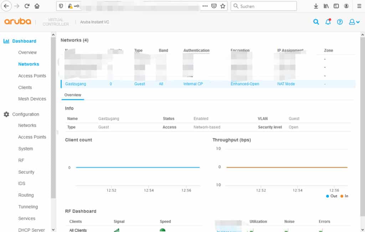Open Aruba notifications bell

pyautogui.click(x=328, y=22)
